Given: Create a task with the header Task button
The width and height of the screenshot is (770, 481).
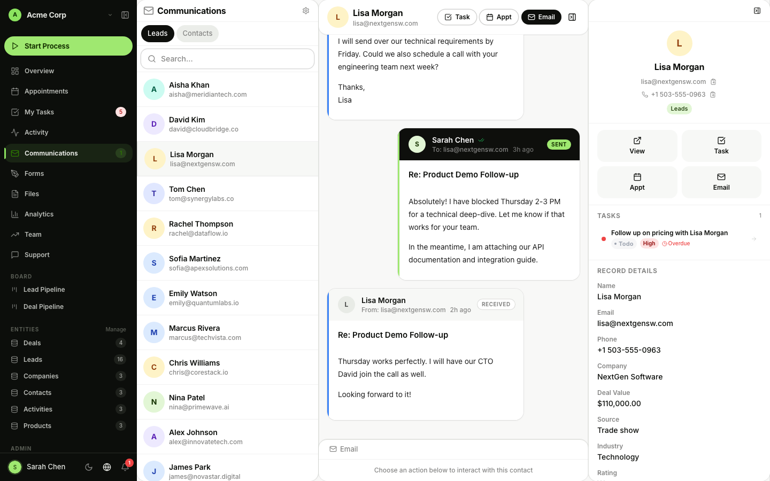Looking at the screenshot, I should point(457,17).
